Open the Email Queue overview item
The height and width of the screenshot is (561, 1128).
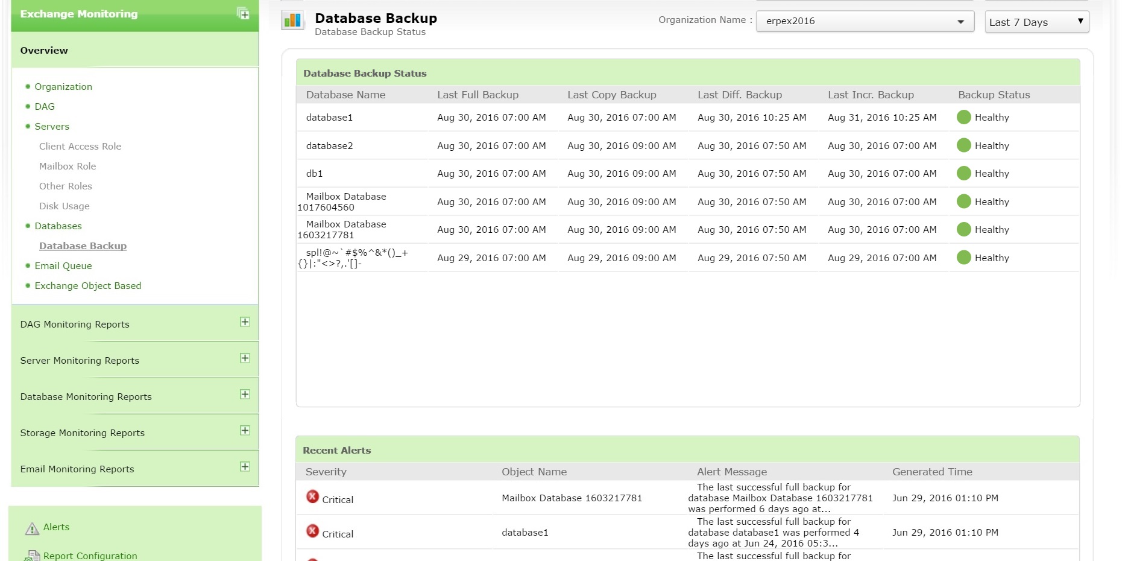point(63,266)
